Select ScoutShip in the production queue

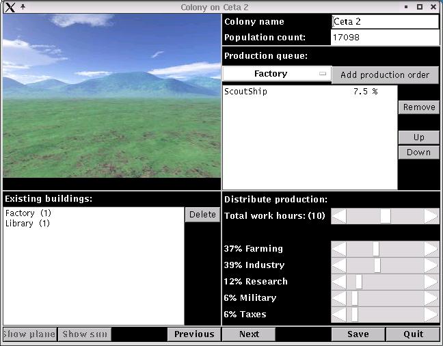246,92
